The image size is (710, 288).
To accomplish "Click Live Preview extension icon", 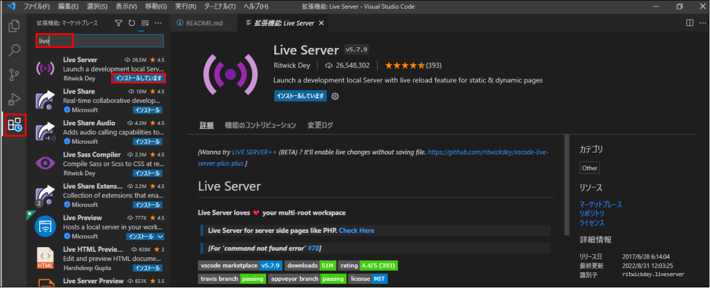I will pos(46,227).
